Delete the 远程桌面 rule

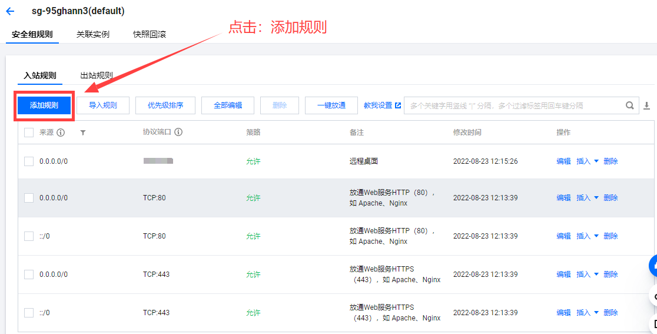point(611,161)
